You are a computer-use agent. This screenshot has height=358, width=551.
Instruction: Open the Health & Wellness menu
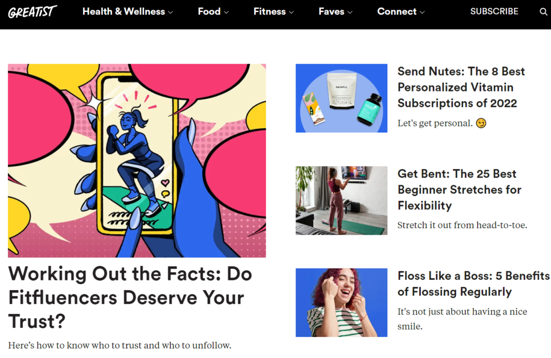[123, 11]
